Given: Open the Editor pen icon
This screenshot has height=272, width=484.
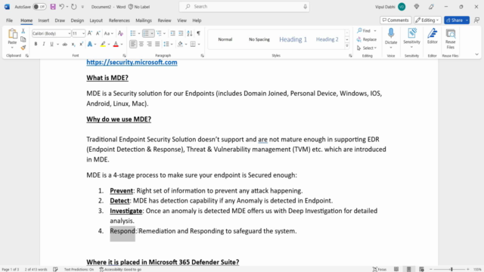Looking at the screenshot, I should [433, 33].
